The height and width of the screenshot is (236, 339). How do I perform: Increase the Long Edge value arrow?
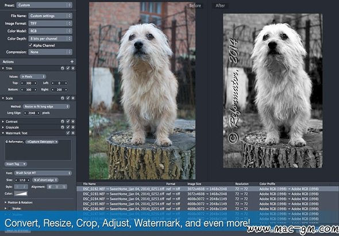[x=38, y=113]
